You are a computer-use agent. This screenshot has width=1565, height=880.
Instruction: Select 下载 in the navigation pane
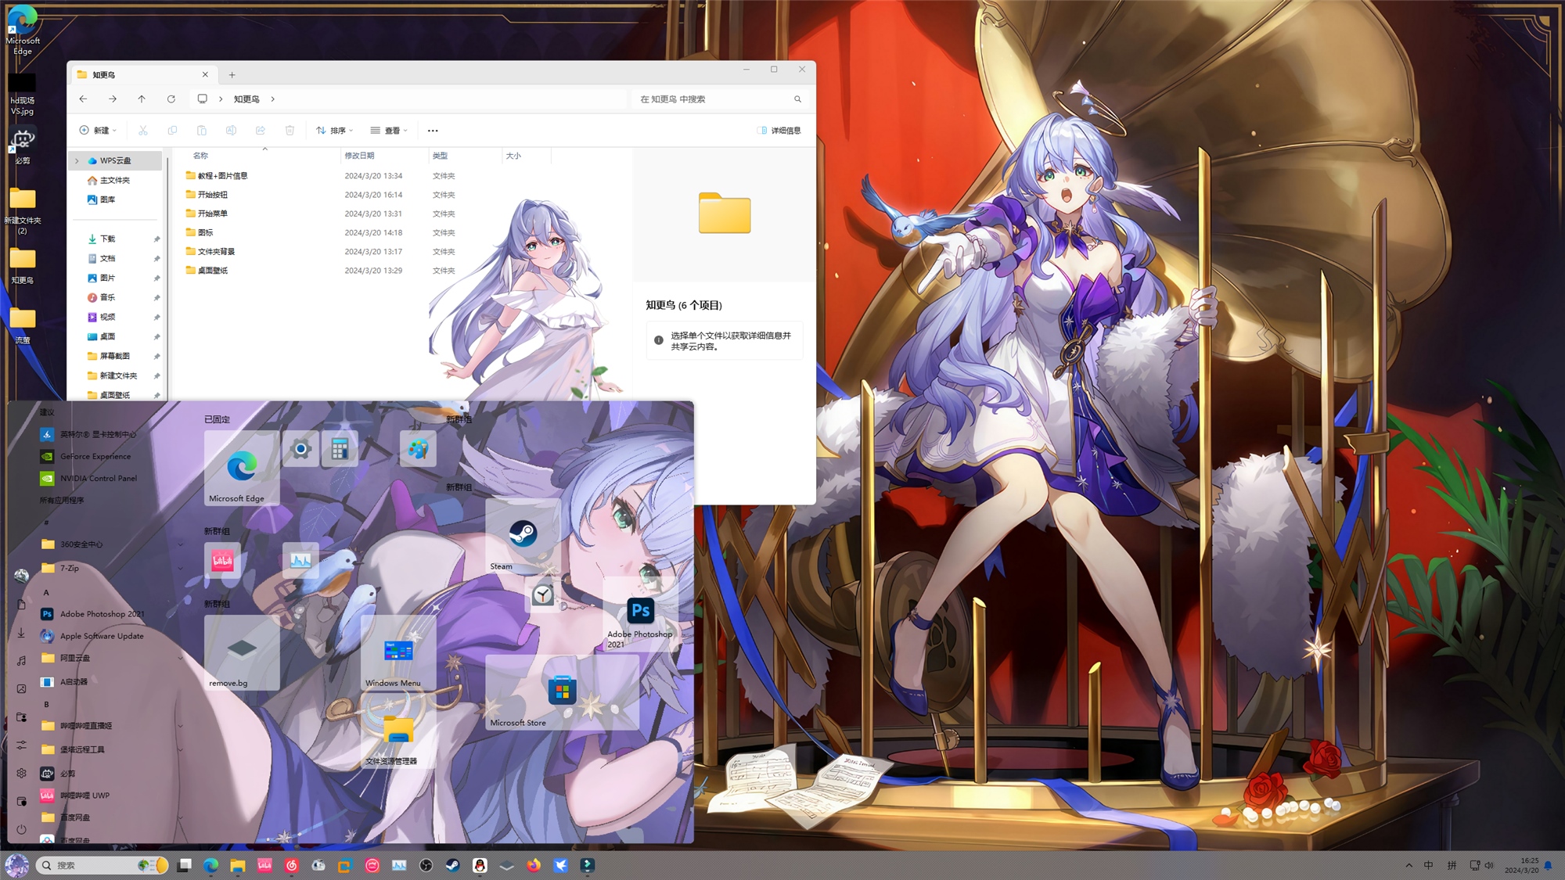tap(107, 239)
